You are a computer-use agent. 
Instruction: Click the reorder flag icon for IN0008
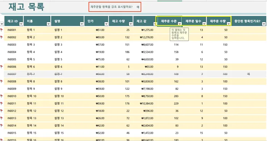tap(2, 81)
